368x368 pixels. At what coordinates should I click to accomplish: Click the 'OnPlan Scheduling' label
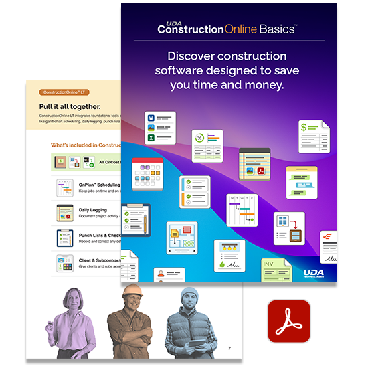tap(99, 185)
